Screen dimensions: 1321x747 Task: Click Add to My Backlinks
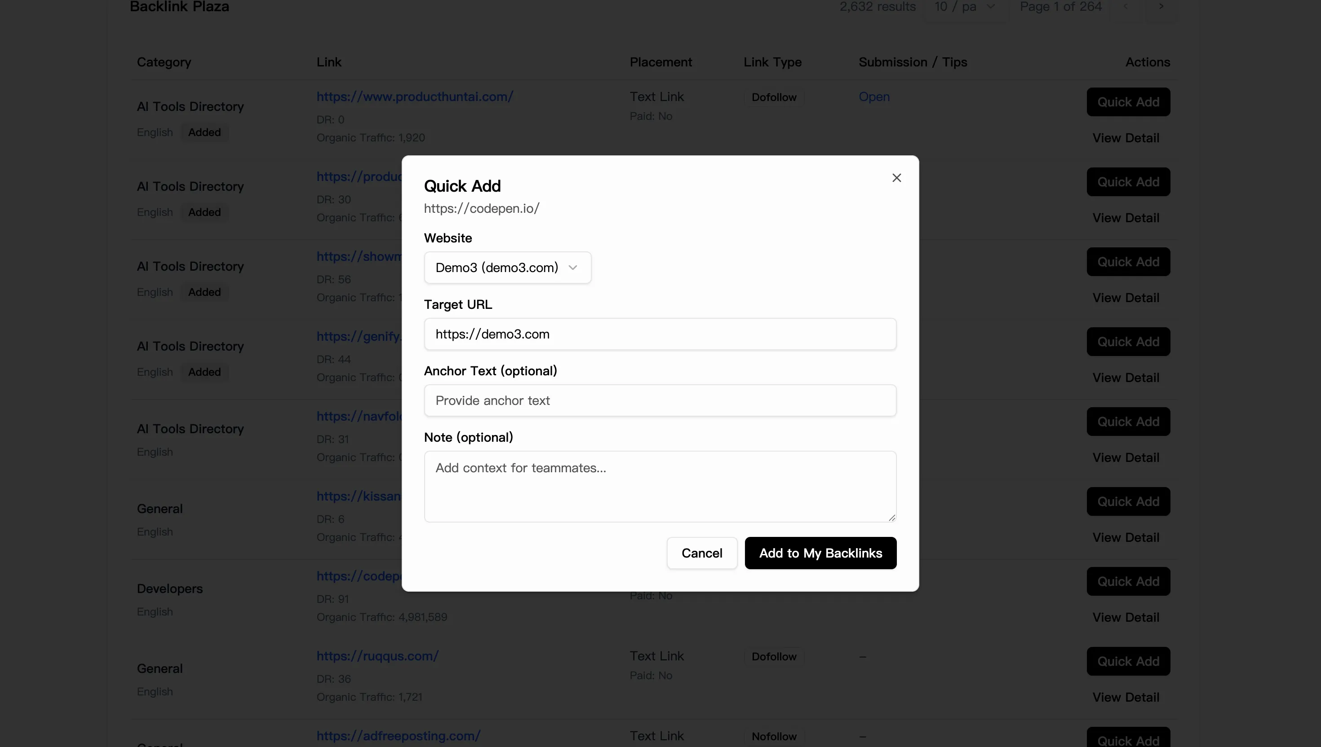point(820,553)
